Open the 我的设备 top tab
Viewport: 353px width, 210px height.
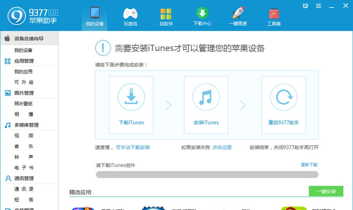(x=95, y=16)
